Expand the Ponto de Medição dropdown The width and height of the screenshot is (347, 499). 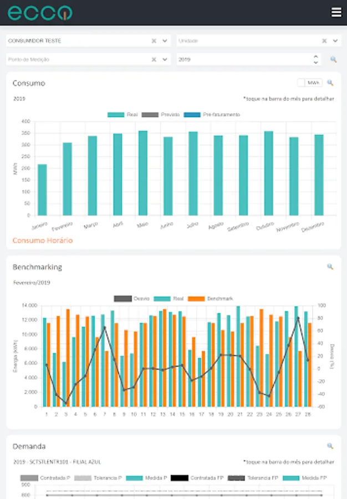(x=165, y=59)
